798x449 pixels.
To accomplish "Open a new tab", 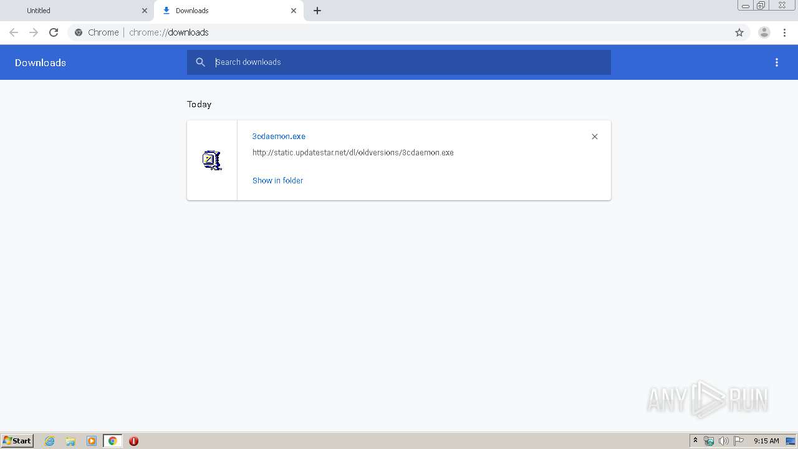I will [317, 11].
